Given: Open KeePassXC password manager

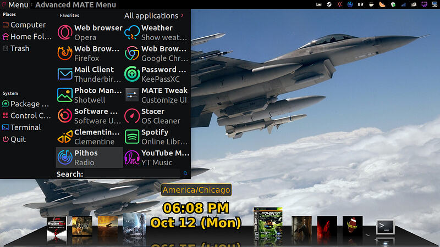Looking at the screenshot, I should click(157, 74).
